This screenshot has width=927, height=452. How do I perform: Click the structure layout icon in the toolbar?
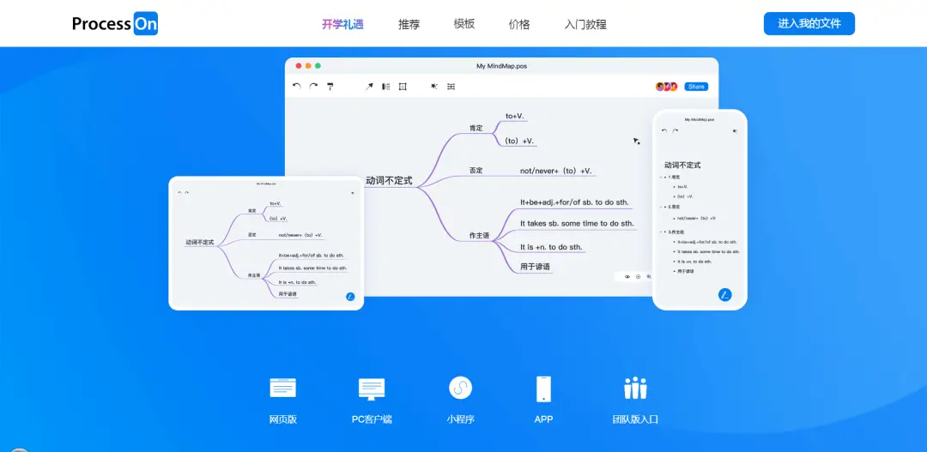(385, 87)
